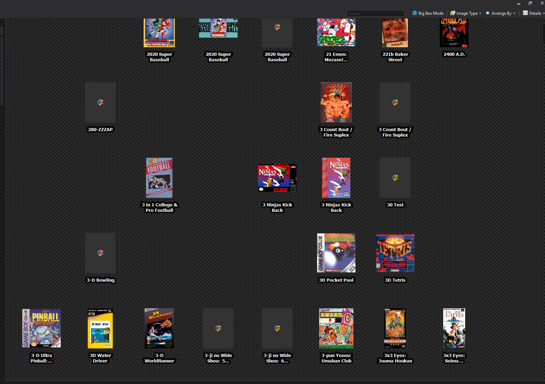The width and height of the screenshot is (545, 384).
Task: Select 2020 Super Baseball with missing cover art
Action: click(x=277, y=33)
